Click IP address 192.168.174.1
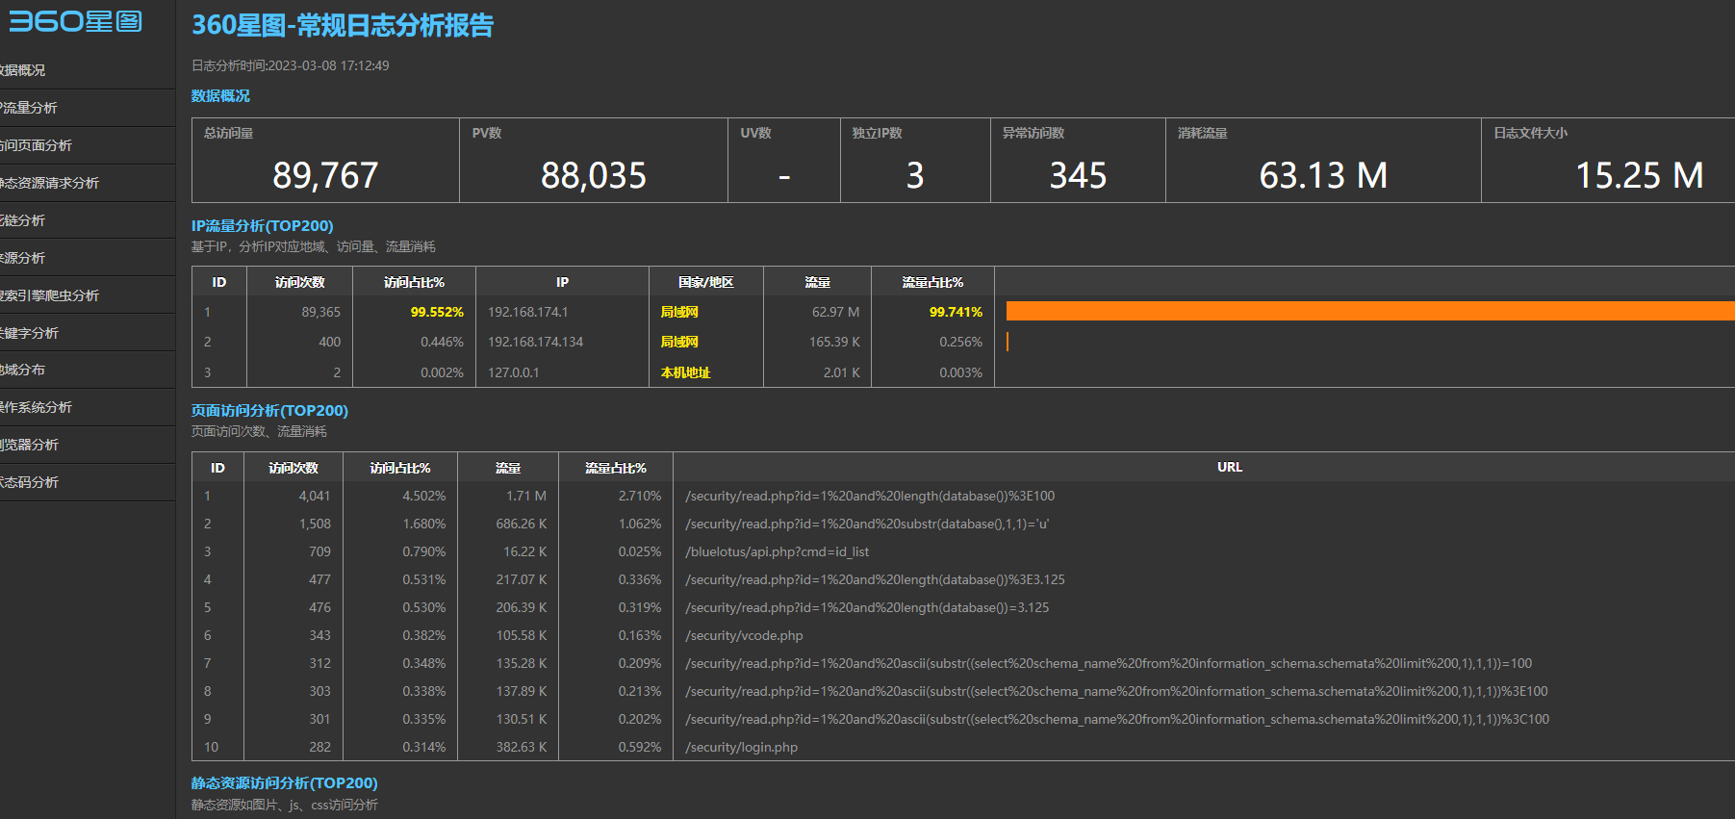Screen dimensions: 1735x819 click(x=528, y=312)
